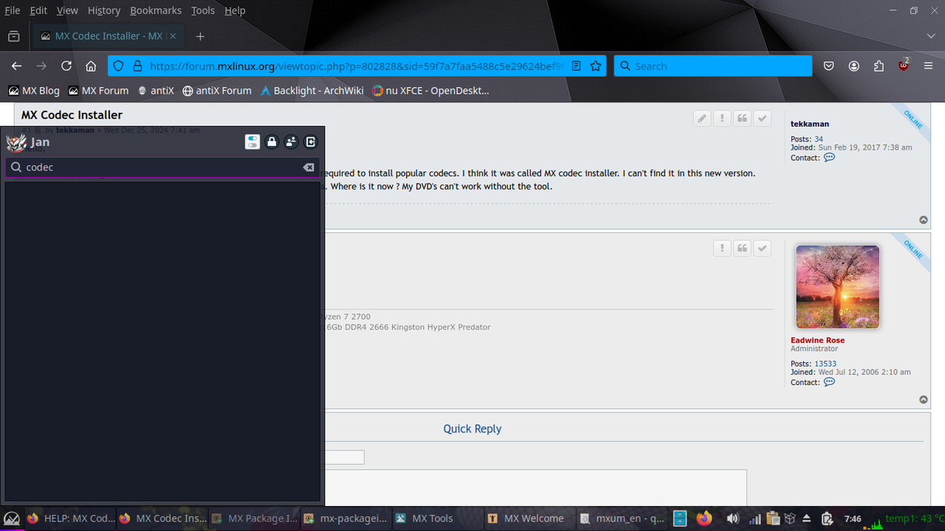Screen dimensions: 945x531
Task: Clear the codec search text
Action: (309, 167)
